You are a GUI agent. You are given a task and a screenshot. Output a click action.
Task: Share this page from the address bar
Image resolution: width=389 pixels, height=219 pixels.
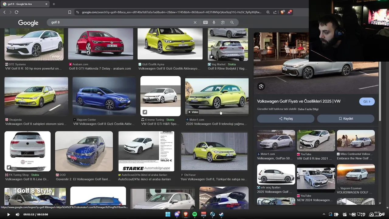275,12
